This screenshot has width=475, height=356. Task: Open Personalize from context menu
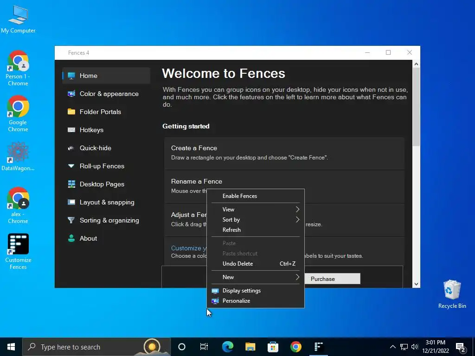click(256, 300)
